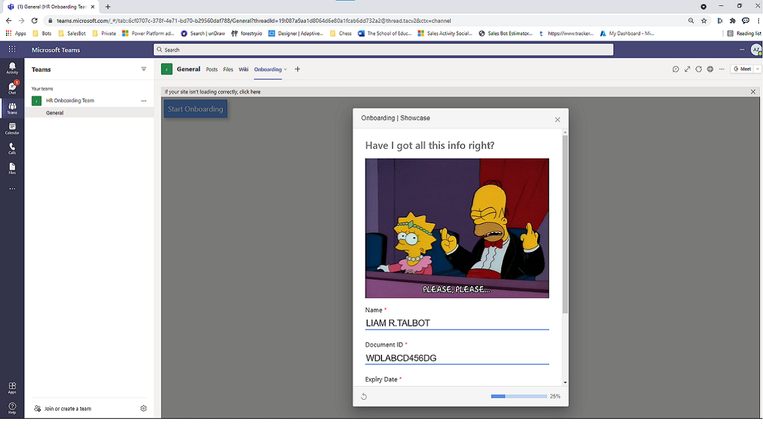Image resolution: width=763 pixels, height=429 pixels.
Task: Click the 25% form progress bar
Action: point(519,396)
